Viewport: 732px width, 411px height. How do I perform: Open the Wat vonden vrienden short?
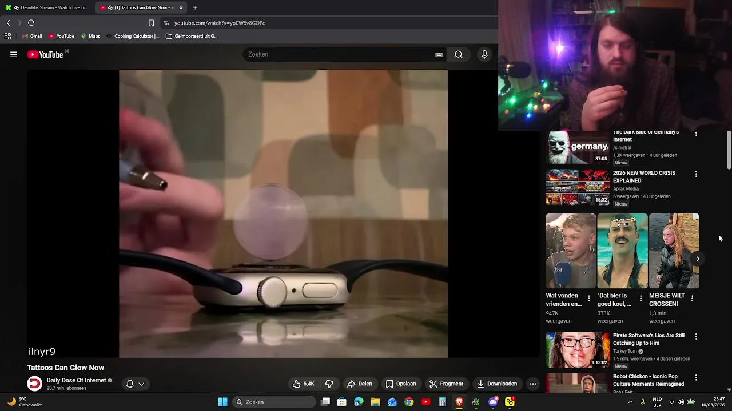pos(570,251)
